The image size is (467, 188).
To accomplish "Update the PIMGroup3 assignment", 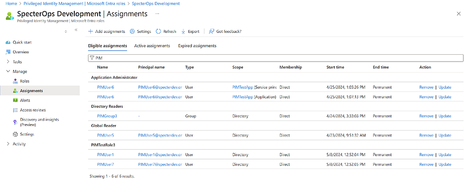I will click(x=445, y=116).
